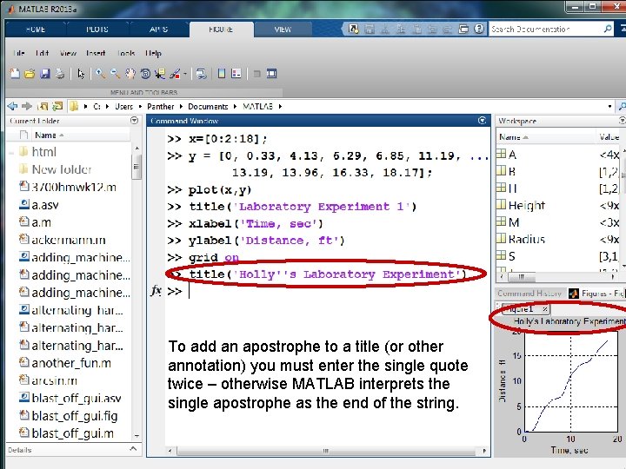
Task: Select workspace variable Radius
Action: click(x=526, y=240)
